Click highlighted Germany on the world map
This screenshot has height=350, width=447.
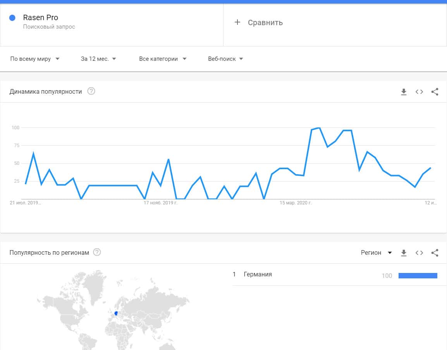point(116,313)
